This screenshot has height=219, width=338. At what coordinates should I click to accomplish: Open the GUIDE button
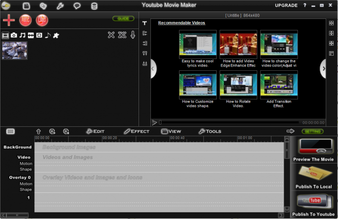(x=123, y=19)
